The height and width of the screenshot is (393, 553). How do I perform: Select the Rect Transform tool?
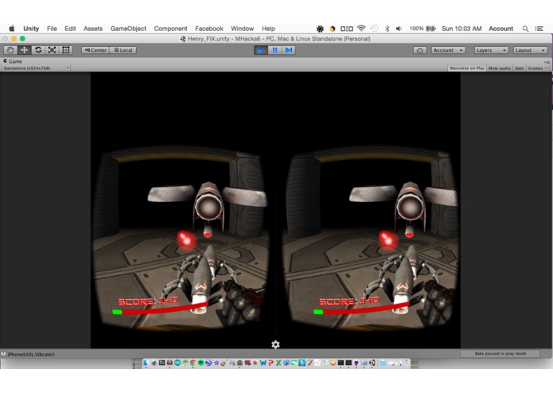tap(65, 50)
